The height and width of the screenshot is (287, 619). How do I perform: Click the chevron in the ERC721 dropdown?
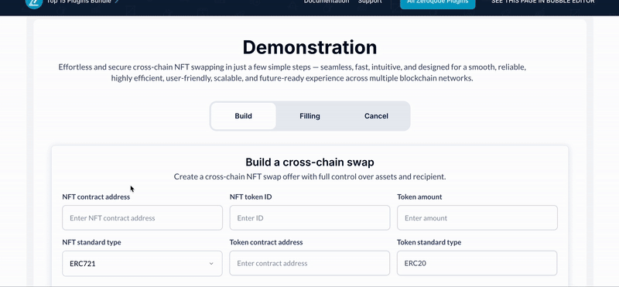pyautogui.click(x=211, y=263)
